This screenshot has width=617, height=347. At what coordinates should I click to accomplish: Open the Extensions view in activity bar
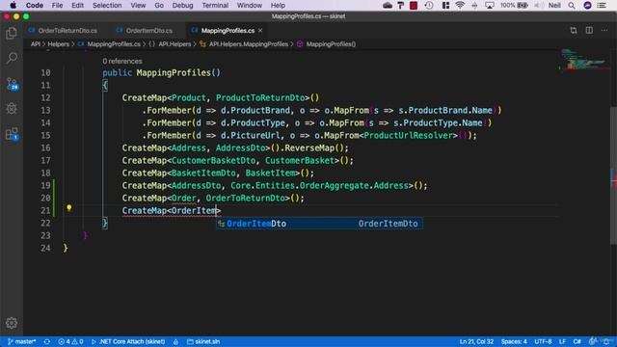12,134
